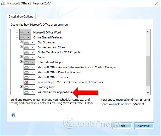Viewport: 161px width, 136px height.
Task: Open install-state dropdown for Office Shared Features
Action: pos(25,37)
